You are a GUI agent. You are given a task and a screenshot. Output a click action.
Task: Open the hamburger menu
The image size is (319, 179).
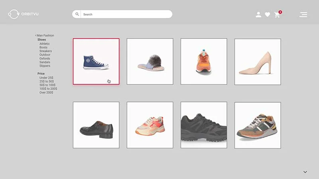click(x=303, y=15)
